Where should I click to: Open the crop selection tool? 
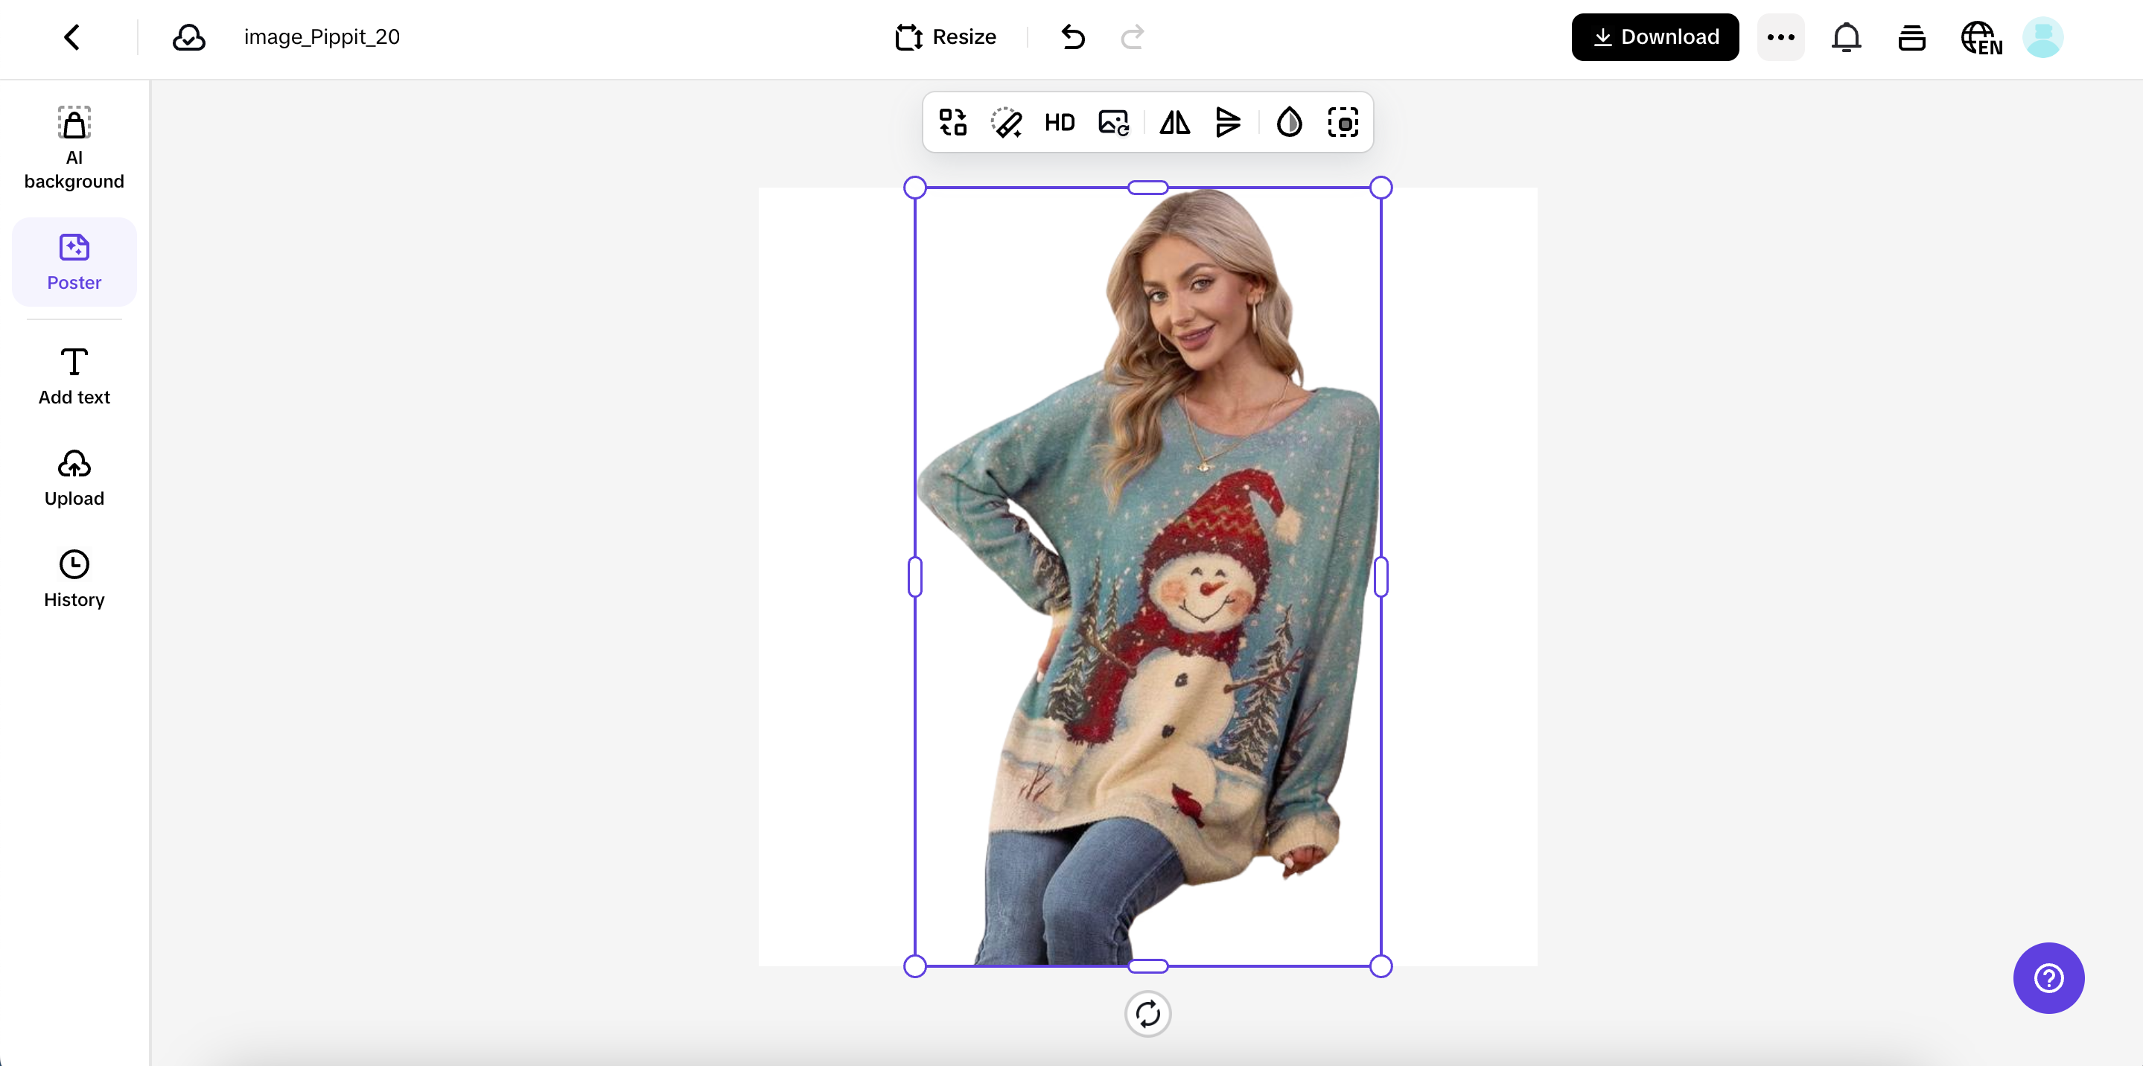(1343, 122)
